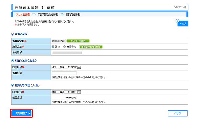Click the 振替指定日 row label
The image size is (197, 121).
tap(19, 41)
